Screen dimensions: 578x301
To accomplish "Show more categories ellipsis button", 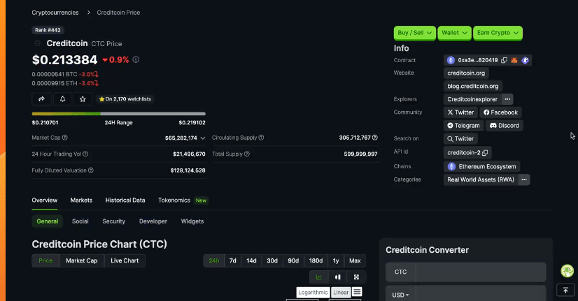I will pos(524,179).
